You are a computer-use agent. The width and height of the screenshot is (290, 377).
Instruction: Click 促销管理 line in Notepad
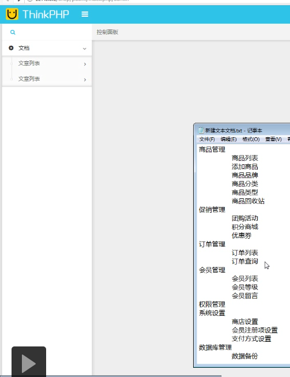212,210
